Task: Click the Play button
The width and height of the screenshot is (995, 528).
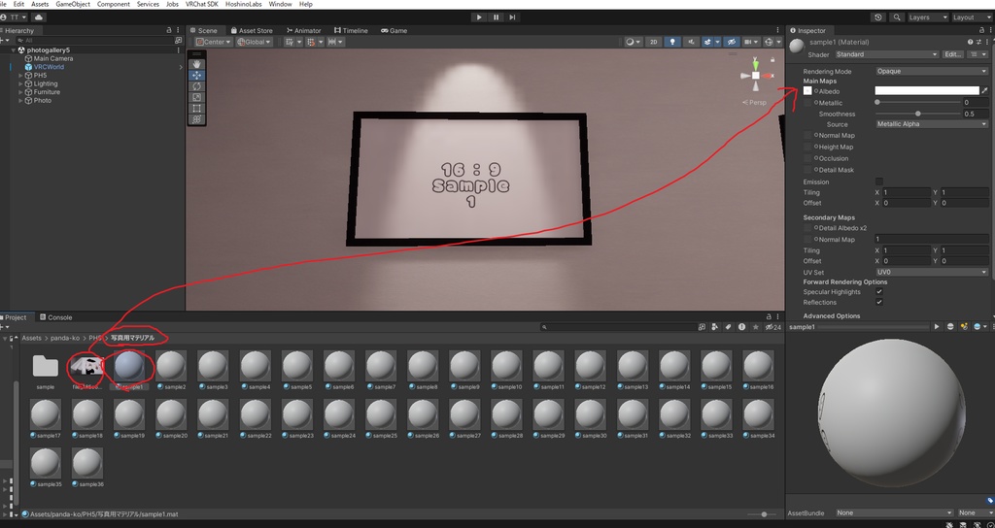Action: 479,17
